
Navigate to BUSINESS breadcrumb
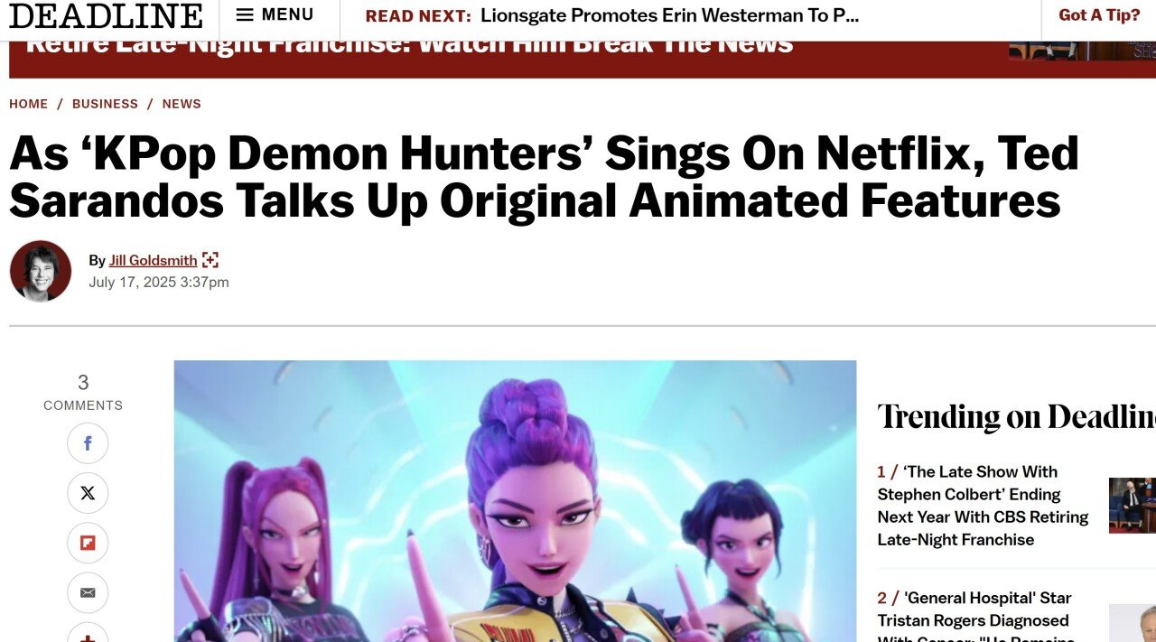[105, 104]
